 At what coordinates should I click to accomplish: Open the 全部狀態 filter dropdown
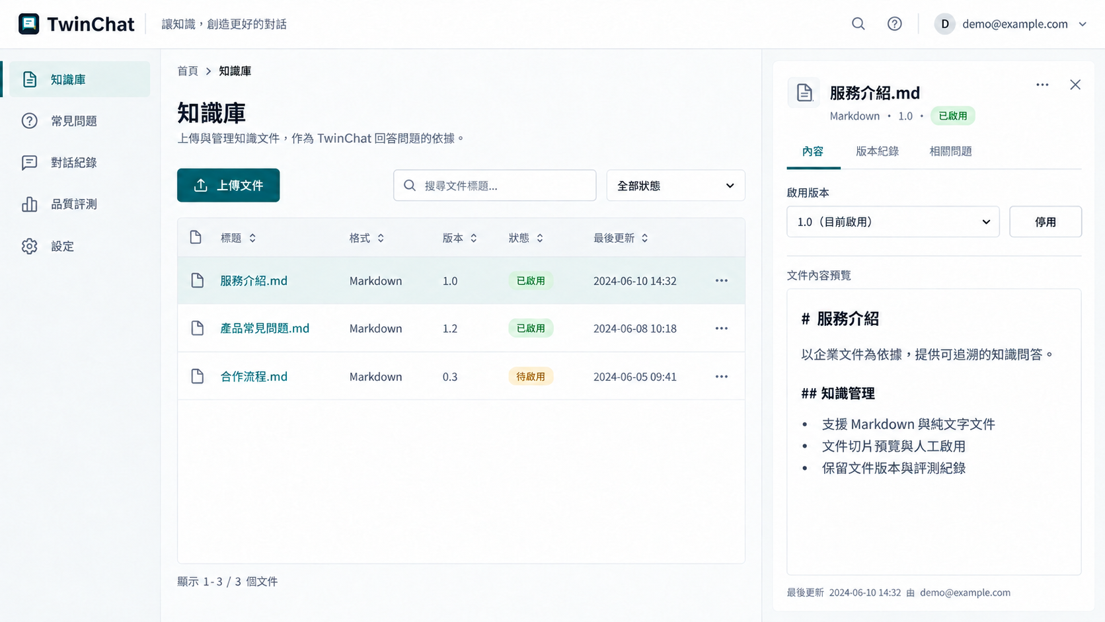(x=675, y=185)
